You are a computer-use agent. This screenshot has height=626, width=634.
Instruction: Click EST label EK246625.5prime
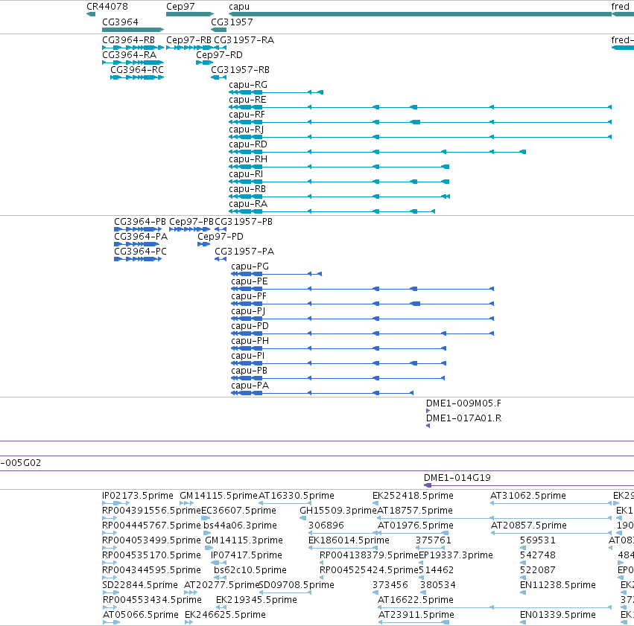(225, 615)
